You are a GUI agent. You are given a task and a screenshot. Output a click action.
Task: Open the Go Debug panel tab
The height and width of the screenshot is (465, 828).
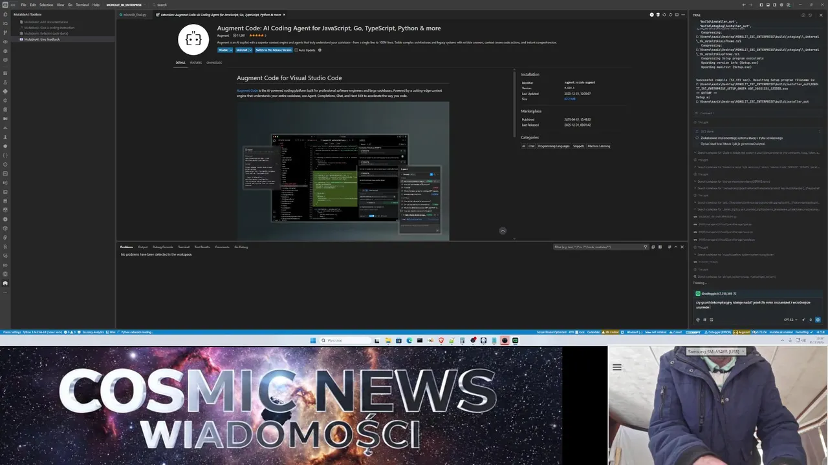tap(241, 247)
